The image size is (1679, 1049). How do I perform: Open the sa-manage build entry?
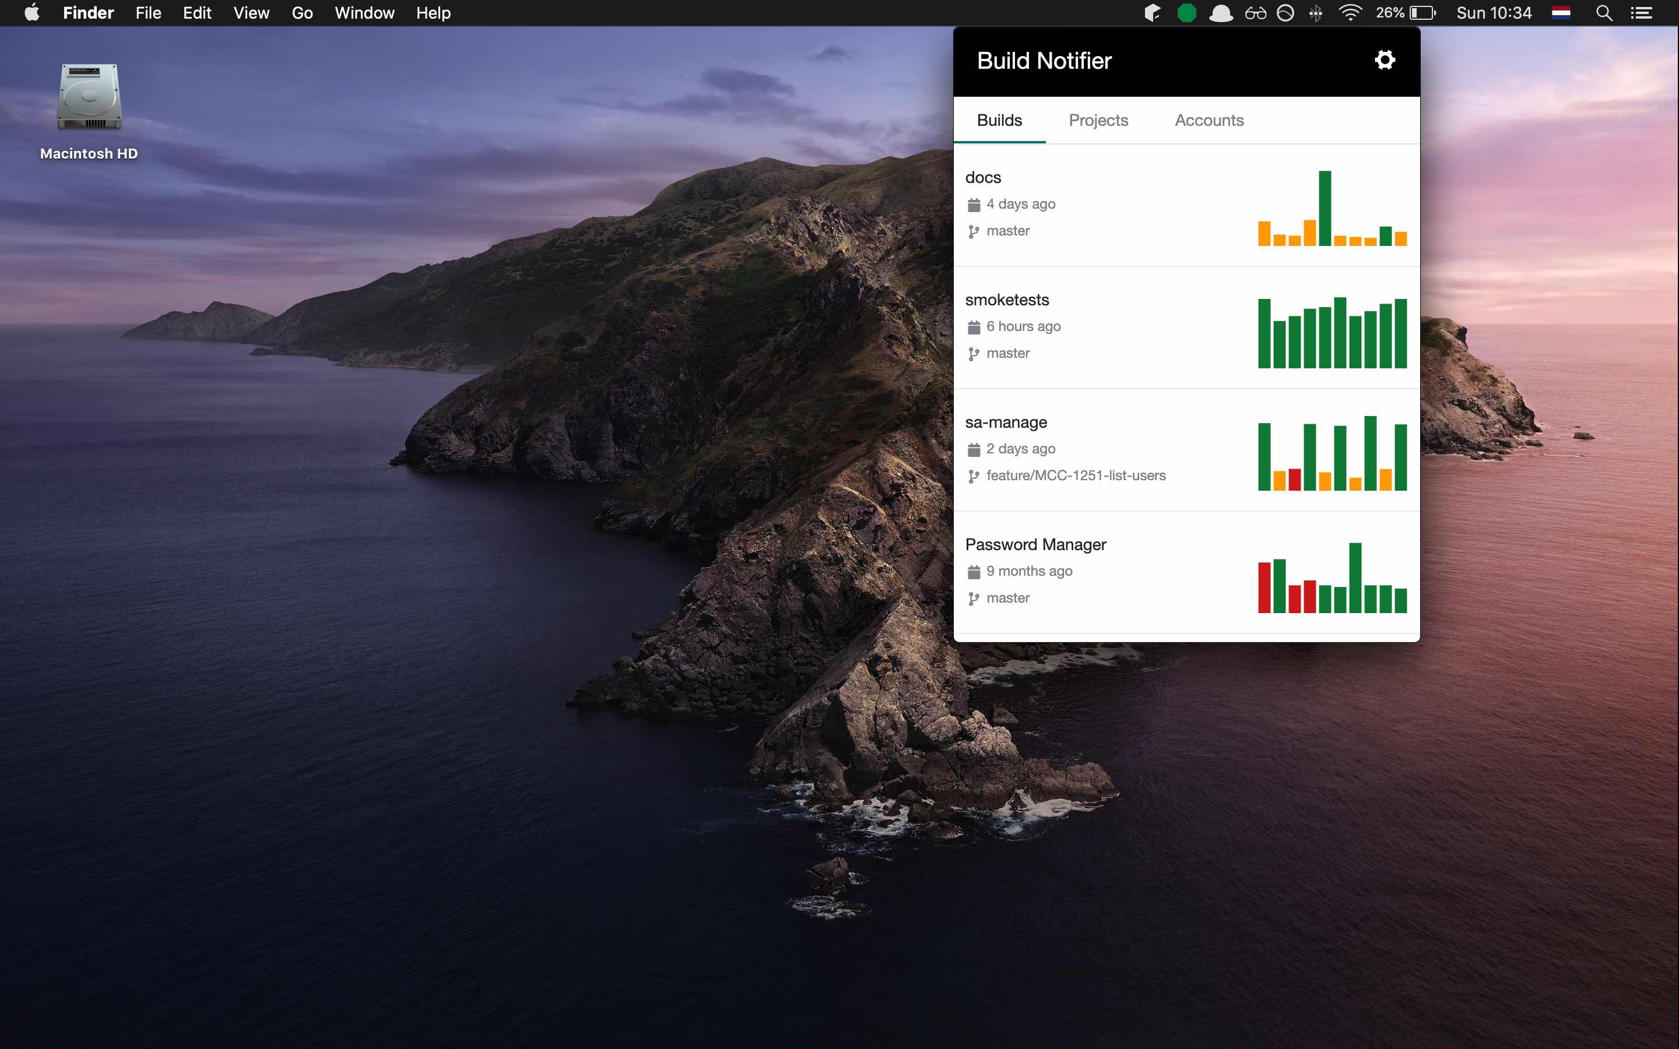pos(1186,450)
